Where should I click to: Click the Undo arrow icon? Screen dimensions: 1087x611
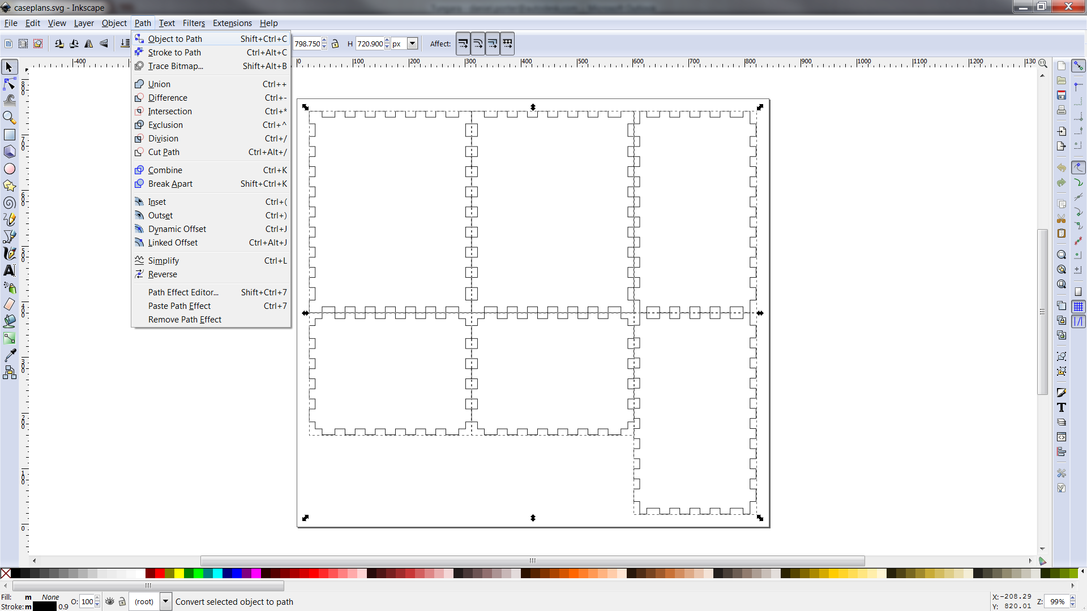(x=1062, y=168)
